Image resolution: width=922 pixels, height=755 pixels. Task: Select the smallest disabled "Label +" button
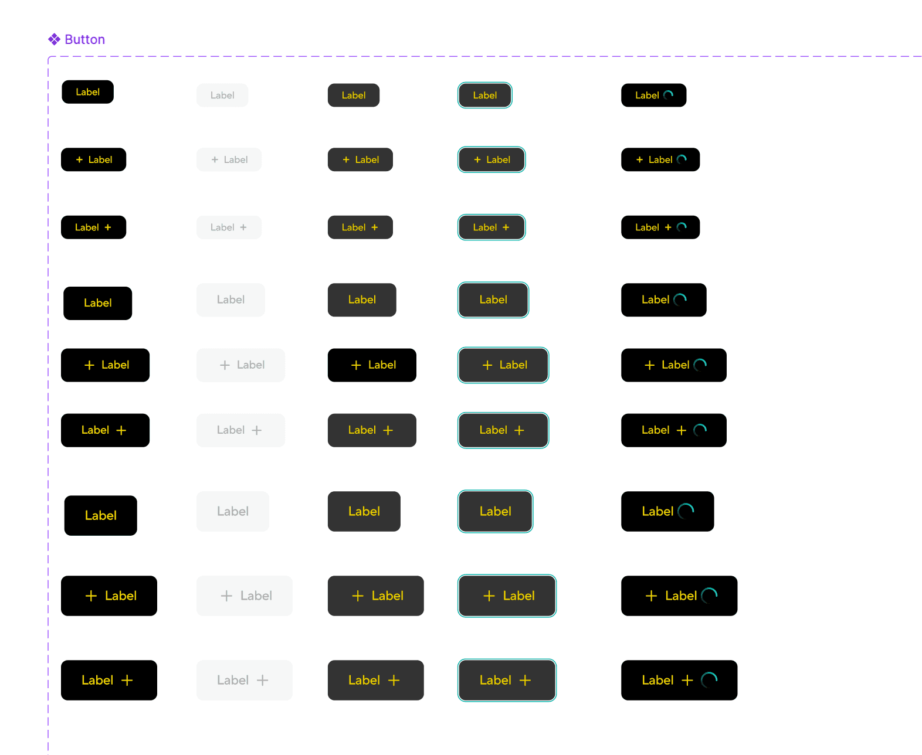point(229,227)
